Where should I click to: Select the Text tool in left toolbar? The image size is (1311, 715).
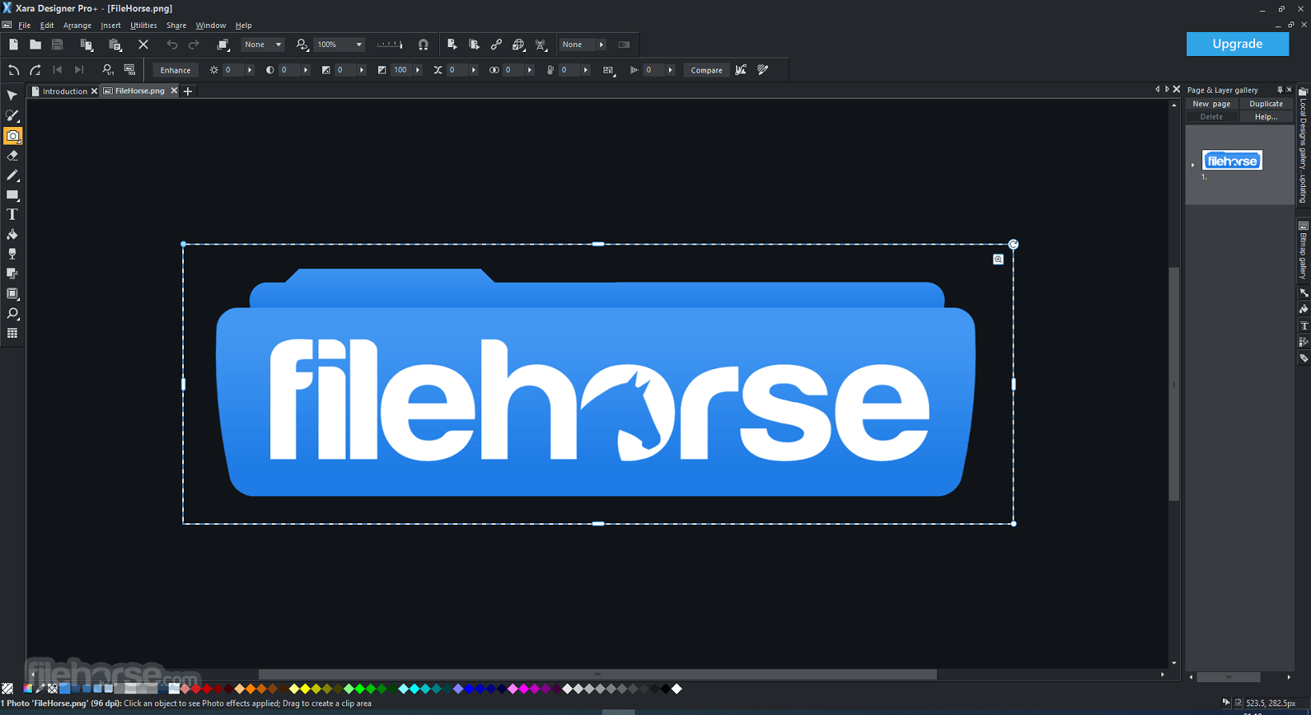[x=12, y=215]
